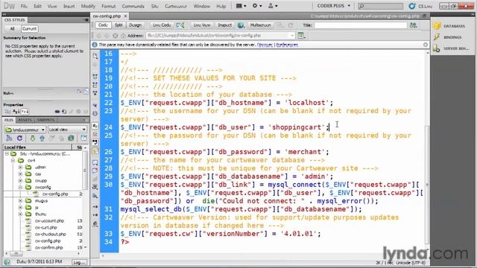Open File Management icon beside Title field
Image resolution: width=477 pixels, height=268 pixels.
click(413, 25)
